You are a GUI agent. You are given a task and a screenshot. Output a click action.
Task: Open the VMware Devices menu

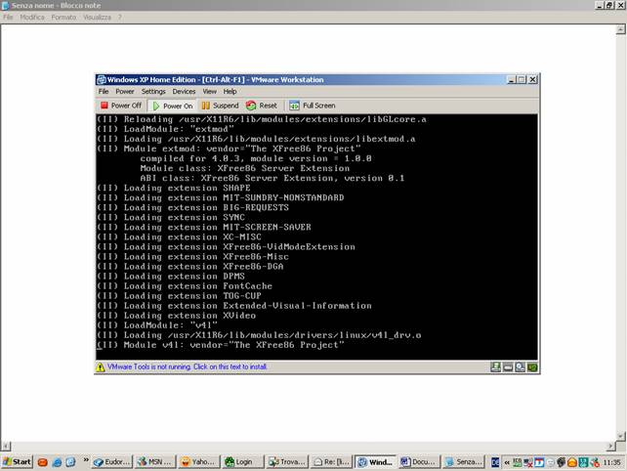pyautogui.click(x=184, y=92)
